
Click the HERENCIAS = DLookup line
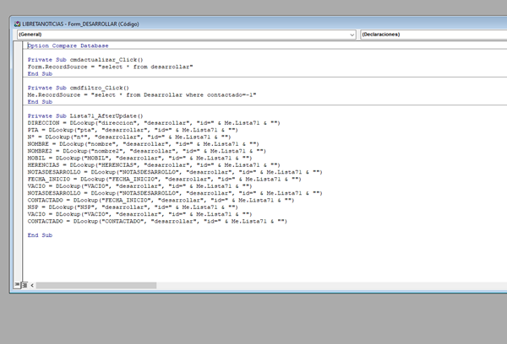(154, 165)
